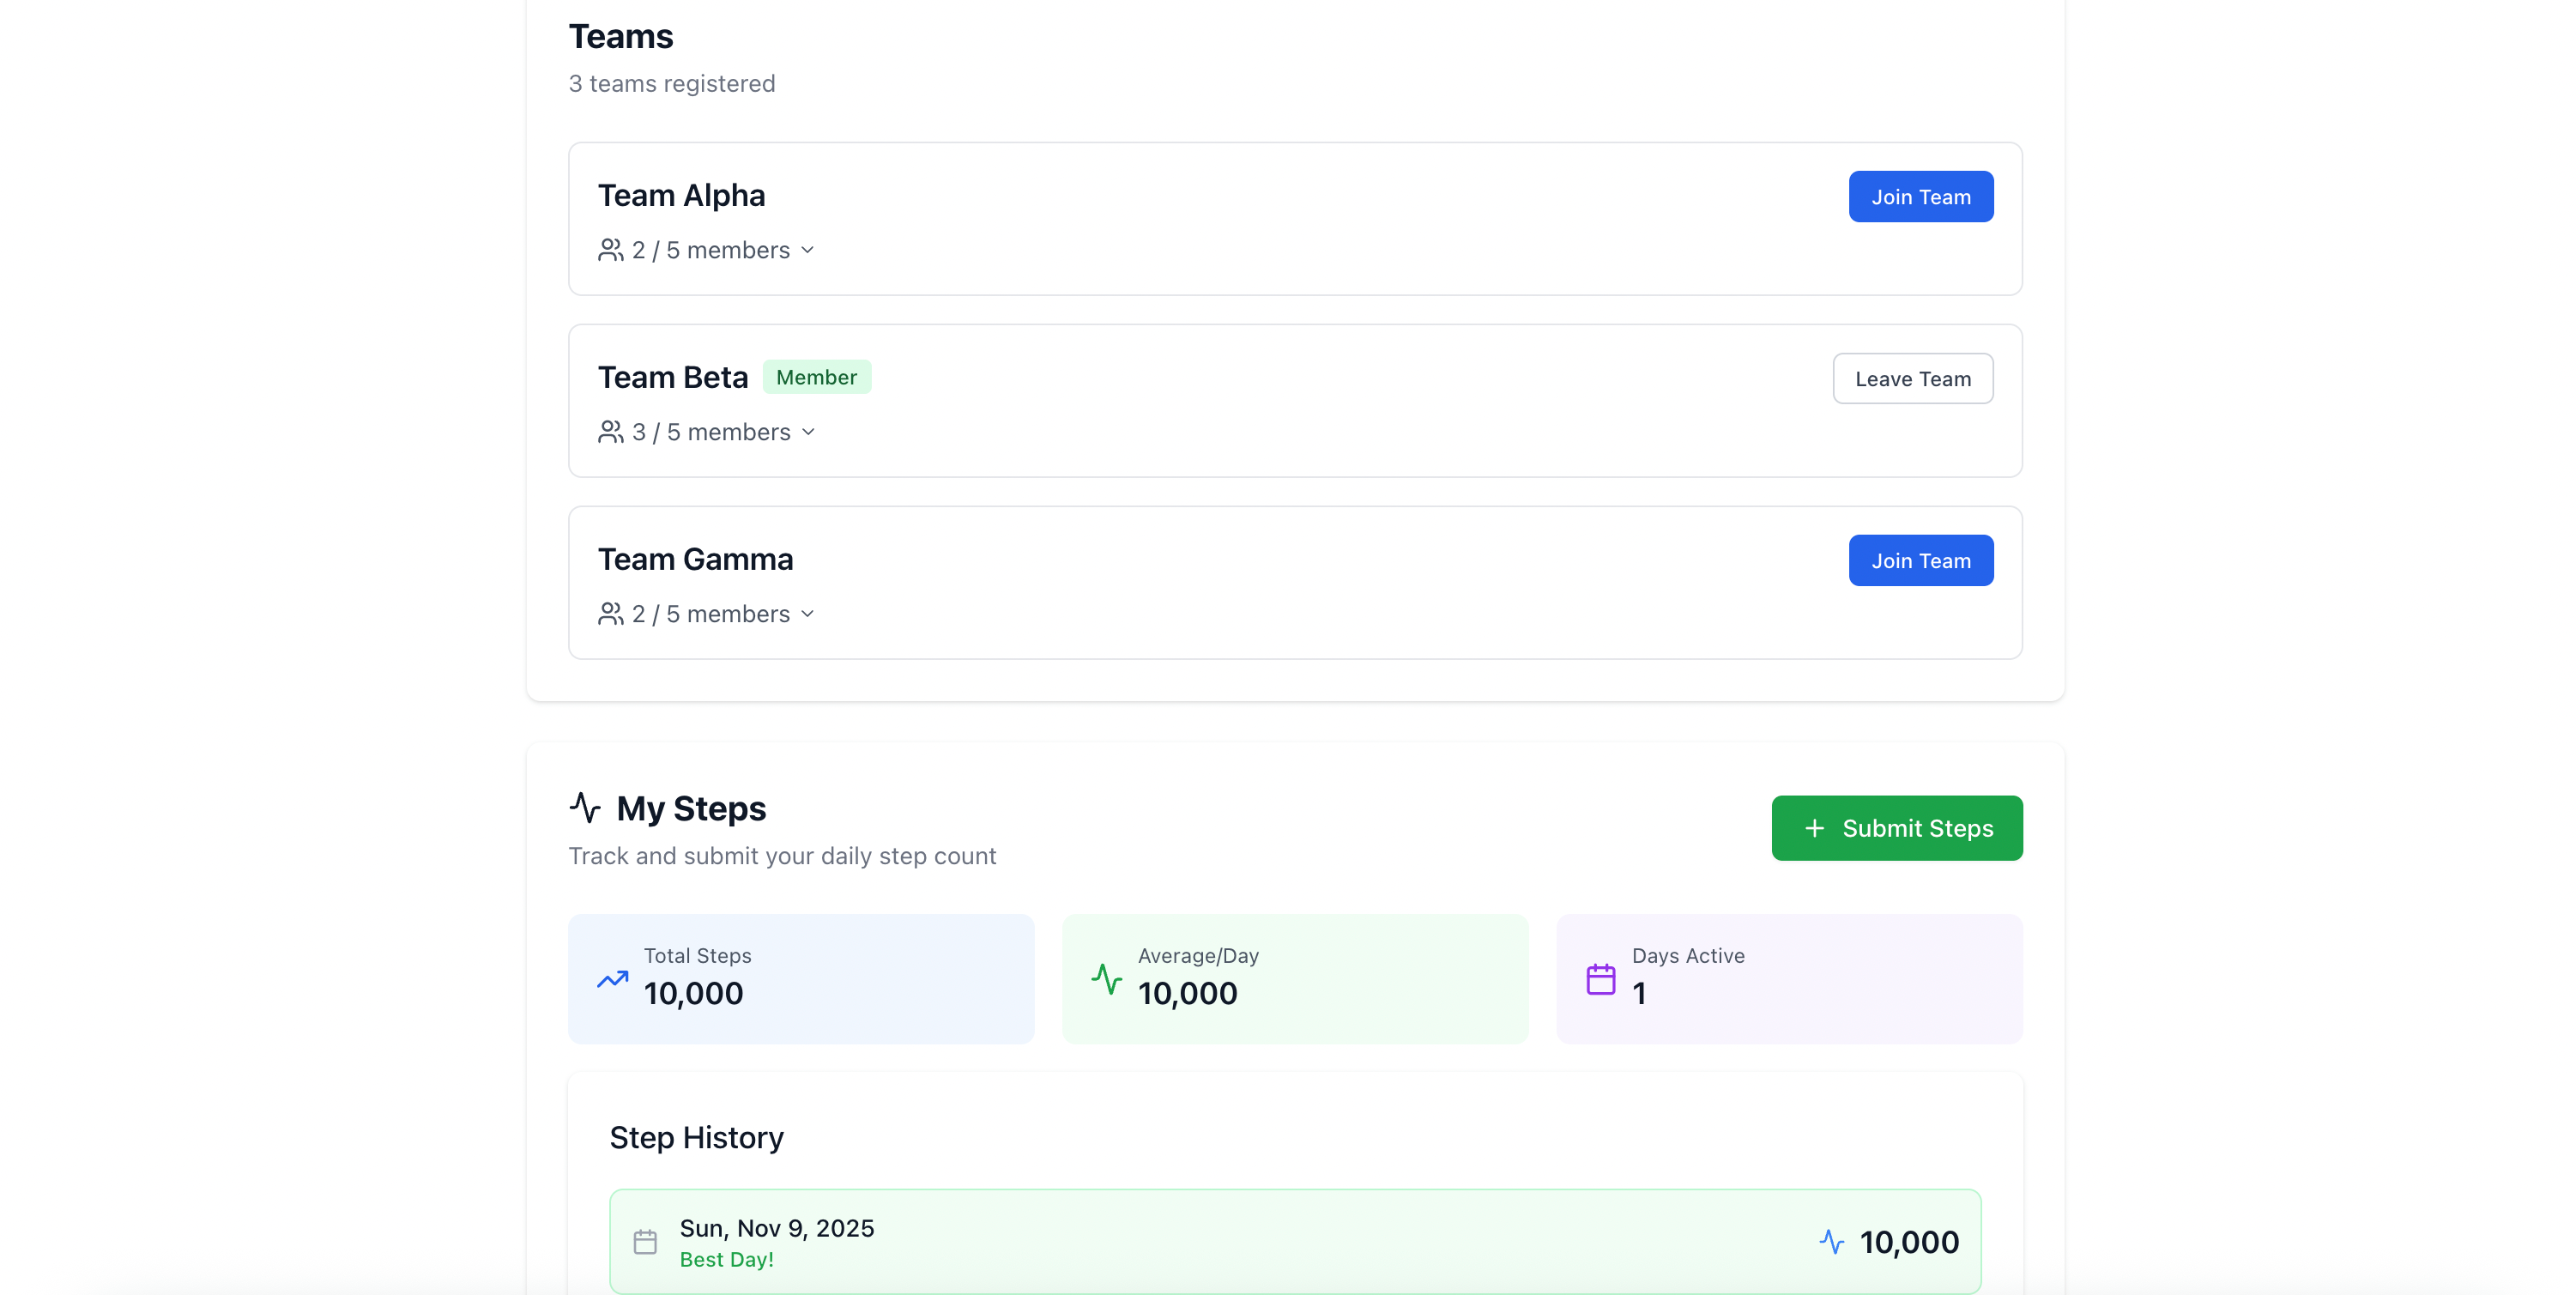
Task: Click the Team Gamma card title
Action: pyautogui.click(x=695, y=559)
